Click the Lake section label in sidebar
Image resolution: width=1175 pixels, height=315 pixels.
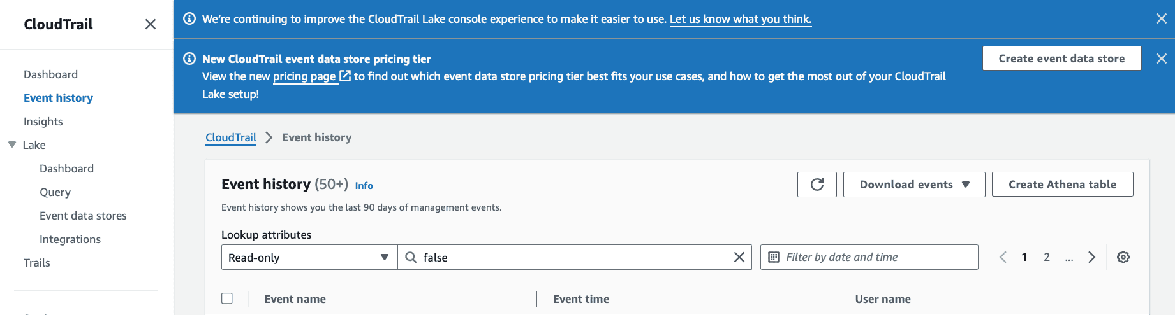[x=34, y=145]
